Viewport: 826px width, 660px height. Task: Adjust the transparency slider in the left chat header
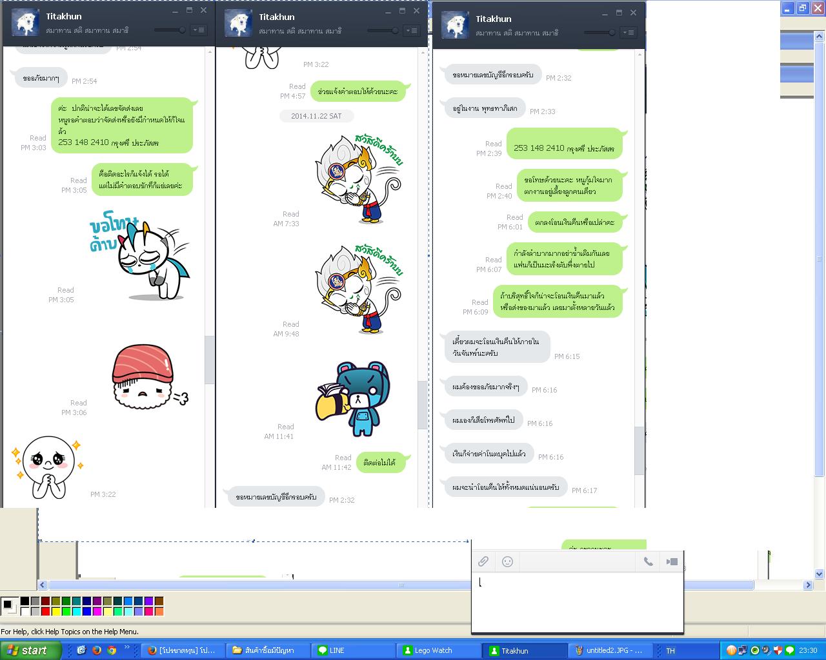[170, 30]
